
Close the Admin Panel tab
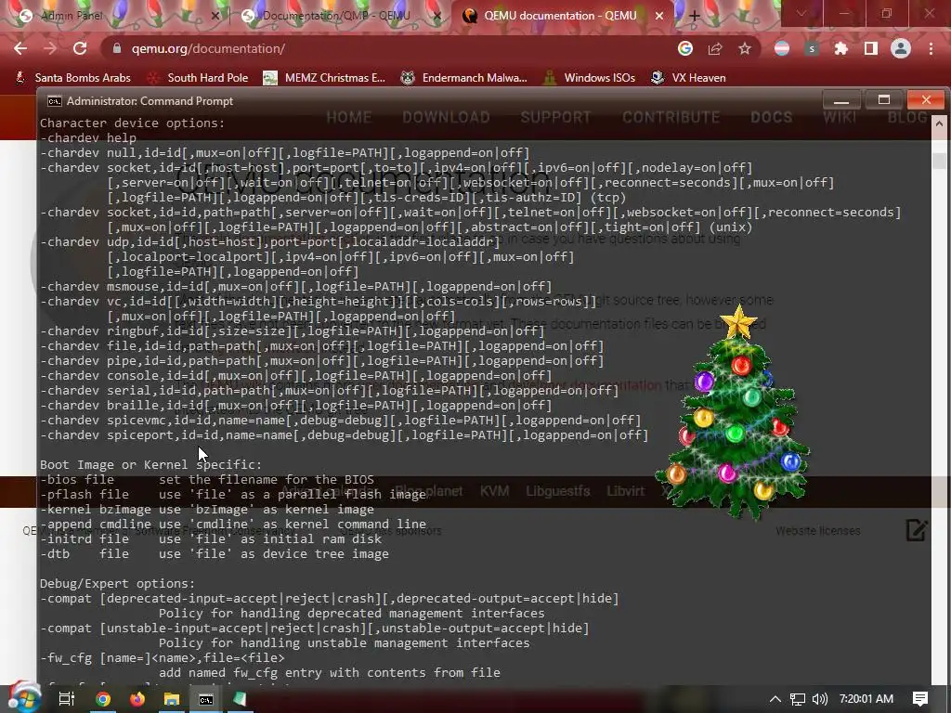tap(215, 16)
